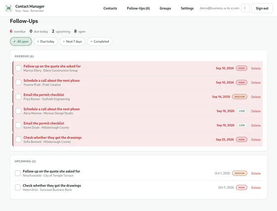Open Karen Doyle's permit checklist title
Image resolution: width=277 pixels, height=211 pixels.
point(44,123)
